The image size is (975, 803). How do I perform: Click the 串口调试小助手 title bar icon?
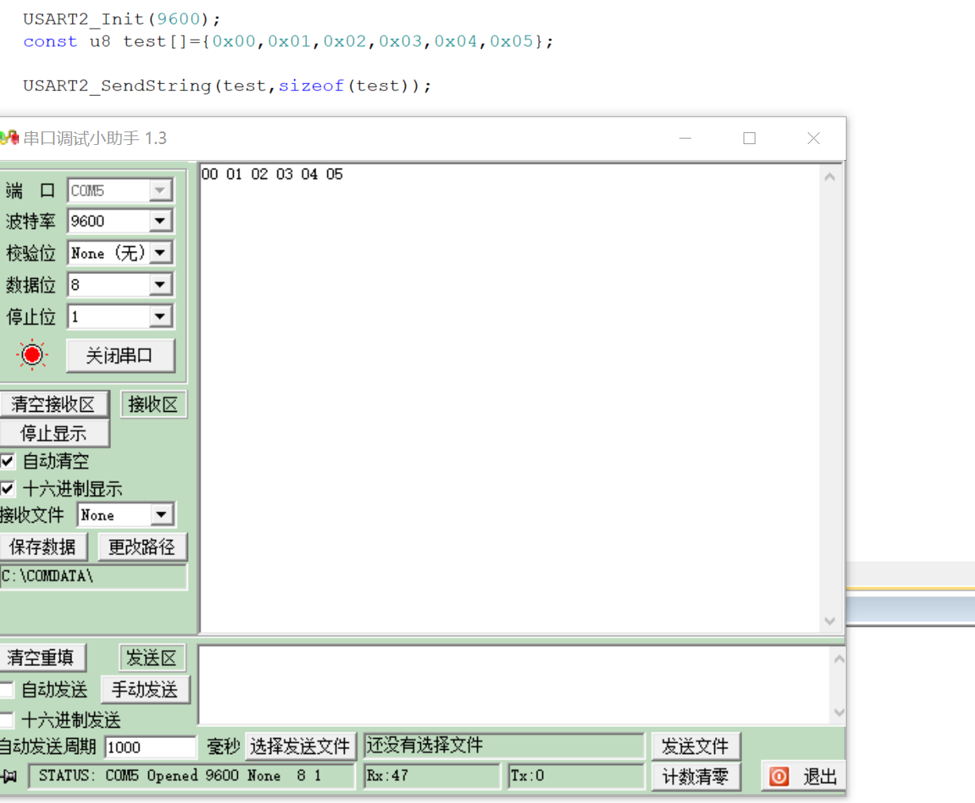[x=11, y=138]
